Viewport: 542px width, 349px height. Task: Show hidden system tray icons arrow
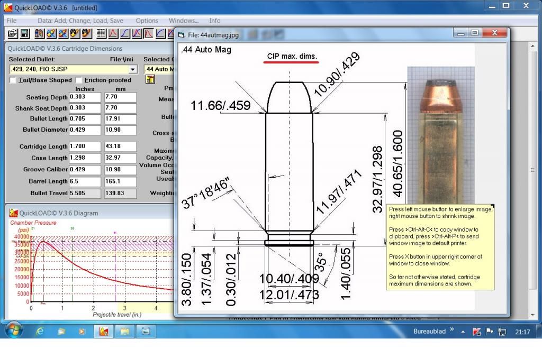tap(463, 332)
